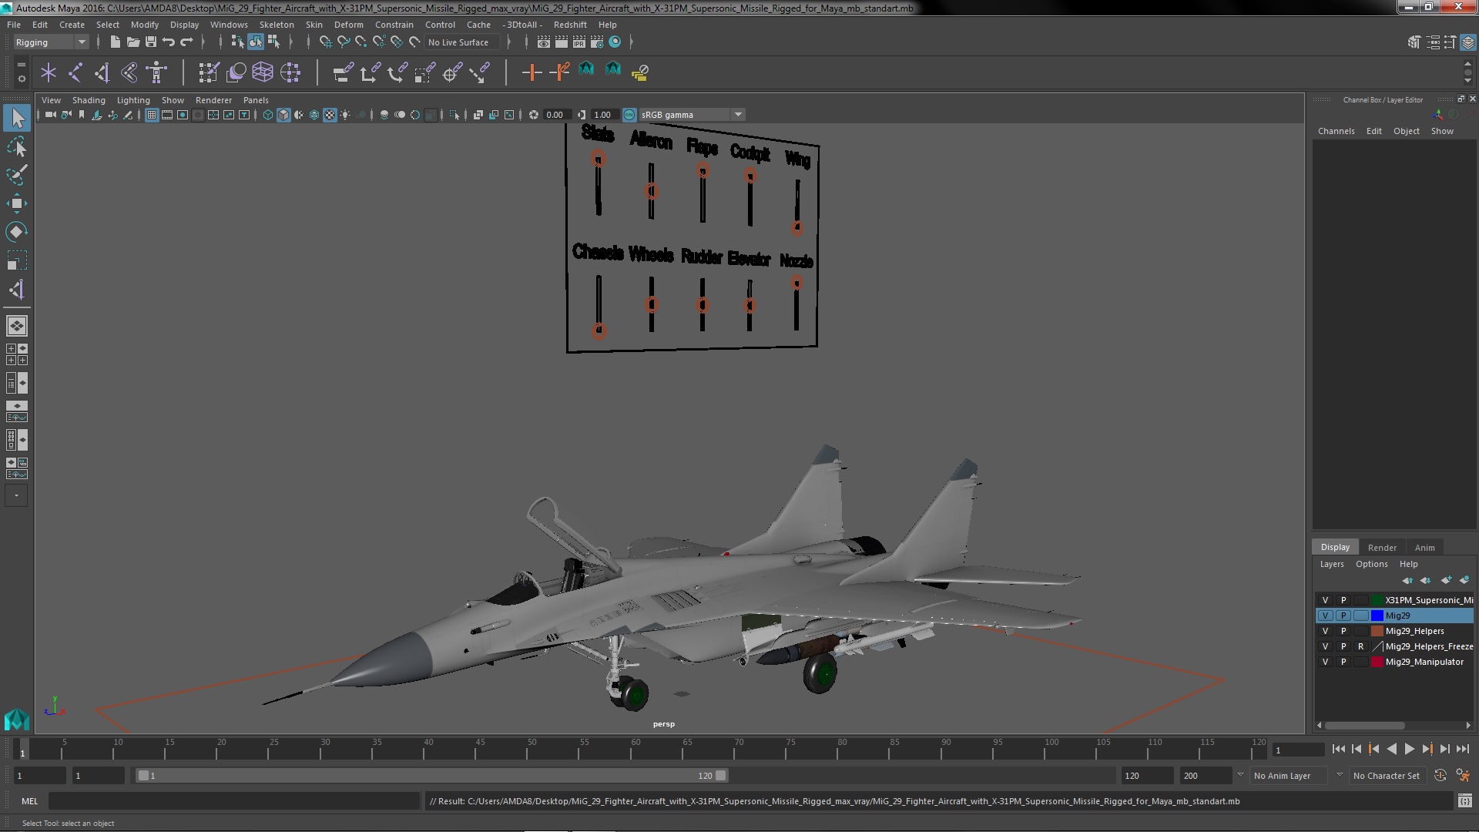Image resolution: width=1479 pixels, height=832 pixels.
Task: Activate the Lasso select tool
Action: coord(17,146)
